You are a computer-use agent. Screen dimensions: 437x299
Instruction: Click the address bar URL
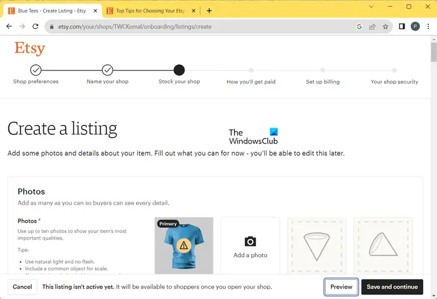click(x=135, y=27)
